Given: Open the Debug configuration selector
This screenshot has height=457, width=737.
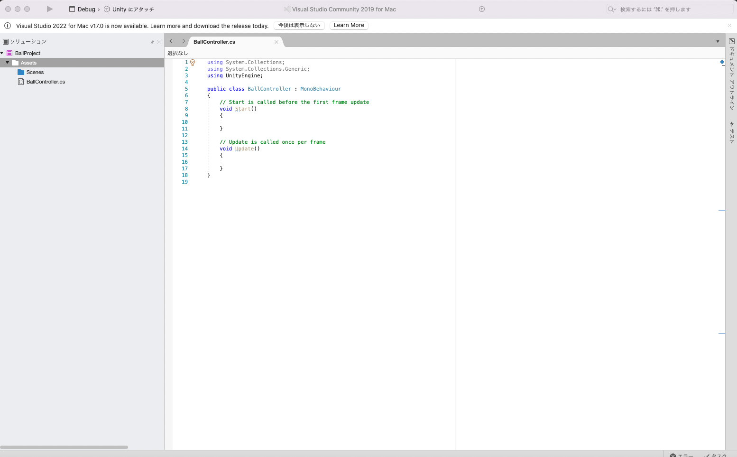Looking at the screenshot, I should click(82, 9).
